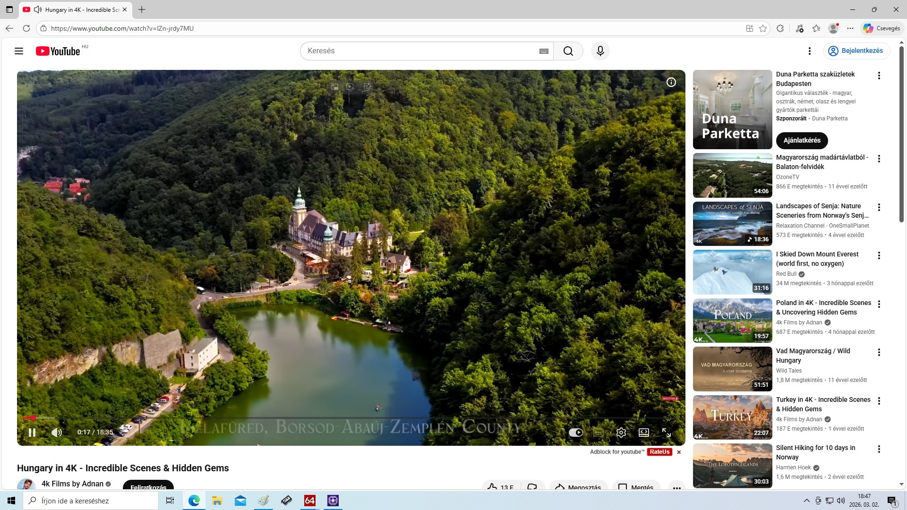Viewport: 907px width, 510px height.
Task: Open the YouTube hamburger guide menu
Action: [19, 51]
